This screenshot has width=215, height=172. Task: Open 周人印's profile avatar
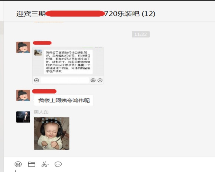pos(23,117)
